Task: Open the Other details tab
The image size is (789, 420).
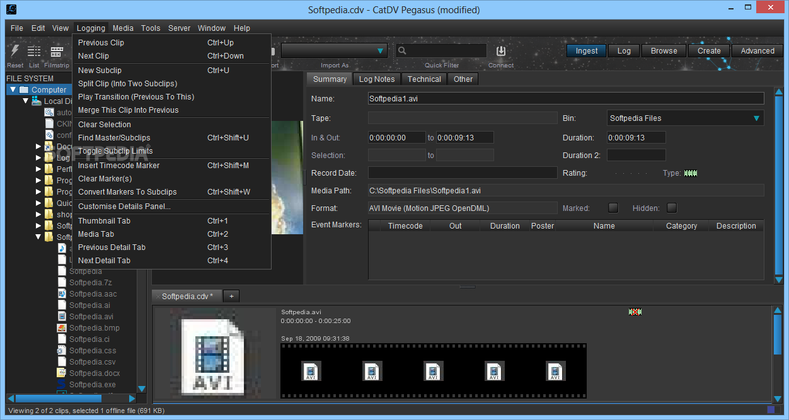Action: pyautogui.click(x=463, y=79)
